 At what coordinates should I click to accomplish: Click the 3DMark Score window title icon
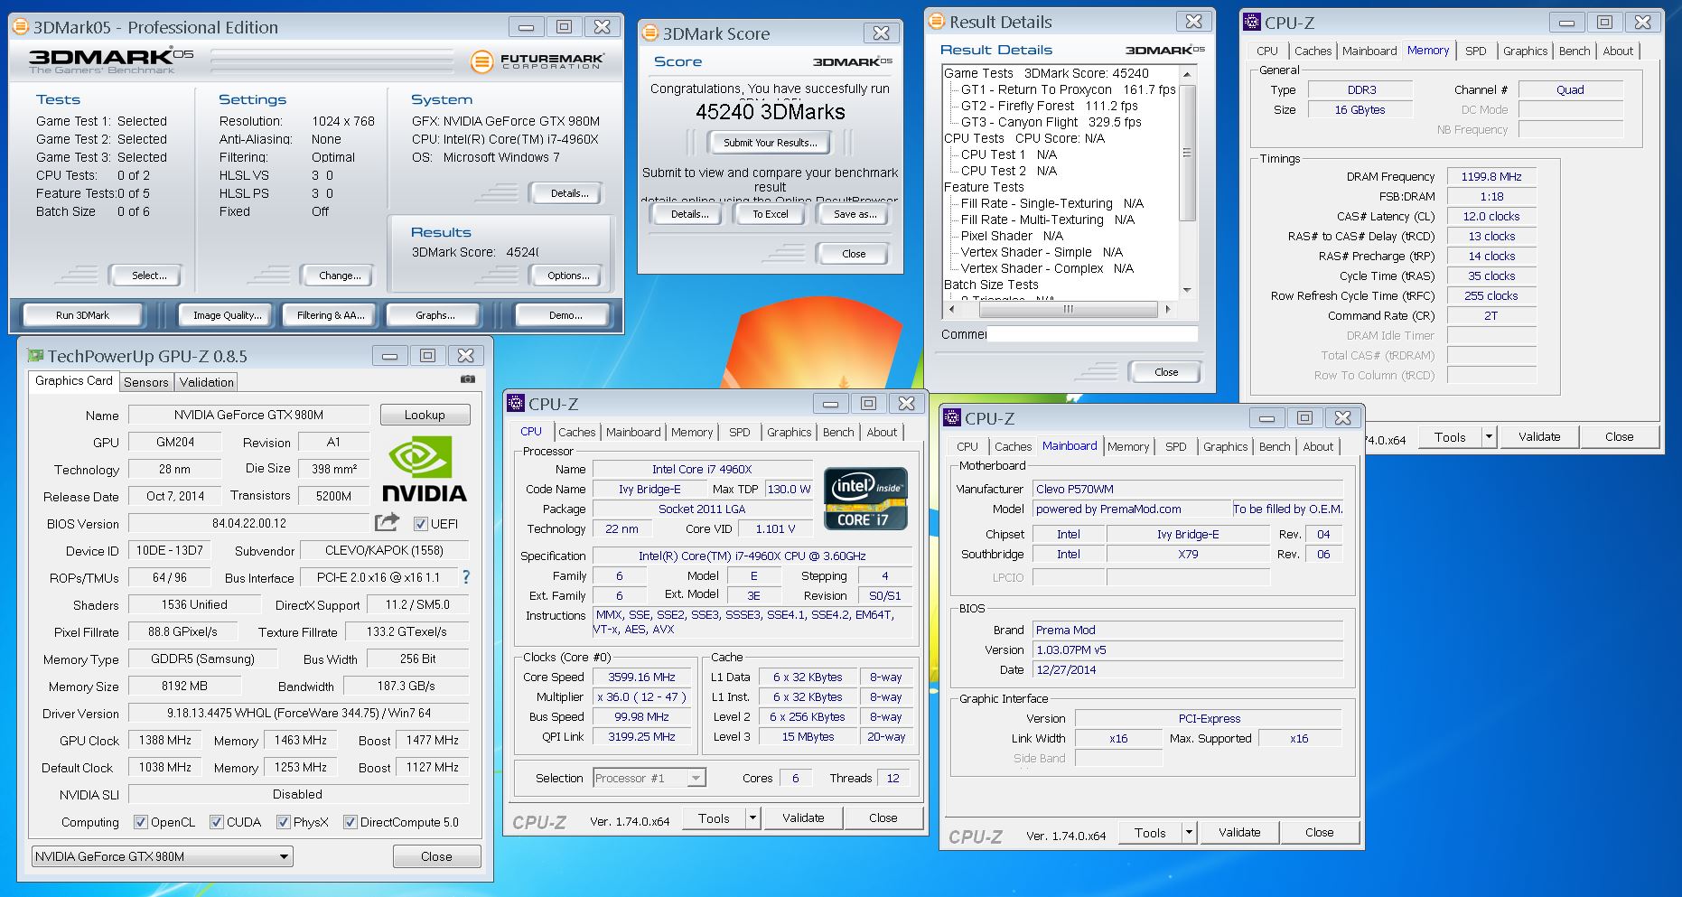tap(649, 33)
